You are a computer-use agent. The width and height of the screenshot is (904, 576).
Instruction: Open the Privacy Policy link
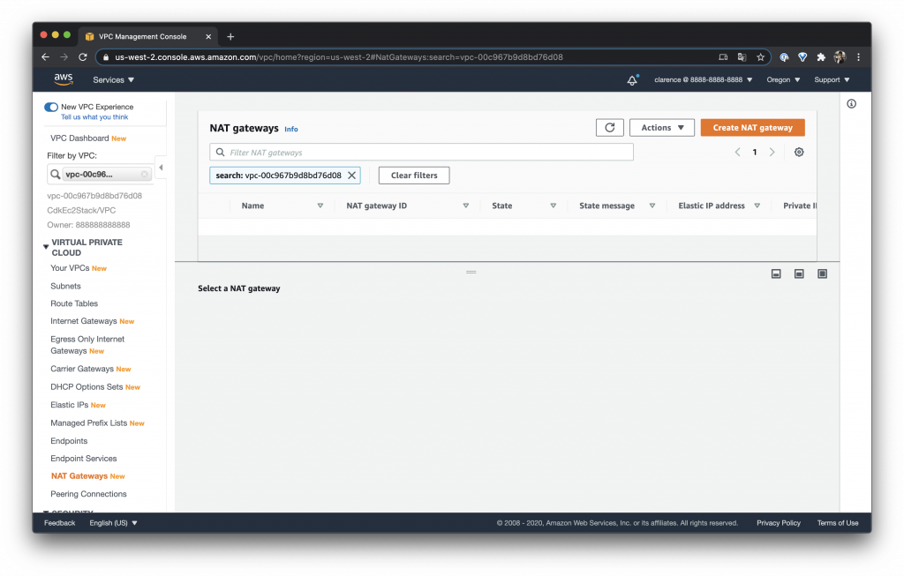(779, 523)
